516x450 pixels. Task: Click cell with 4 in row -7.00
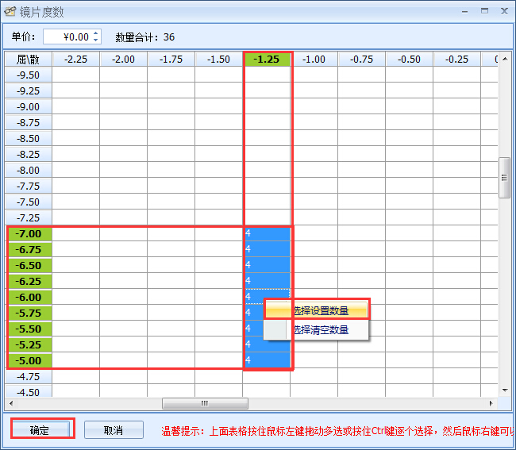(x=268, y=233)
